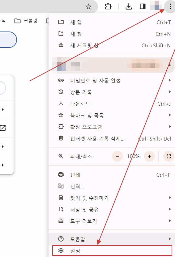Viewport: 175px width, 257px height.
Task: Expand the 방문 기록 submenu arrow
Action: pyautogui.click(x=170, y=92)
